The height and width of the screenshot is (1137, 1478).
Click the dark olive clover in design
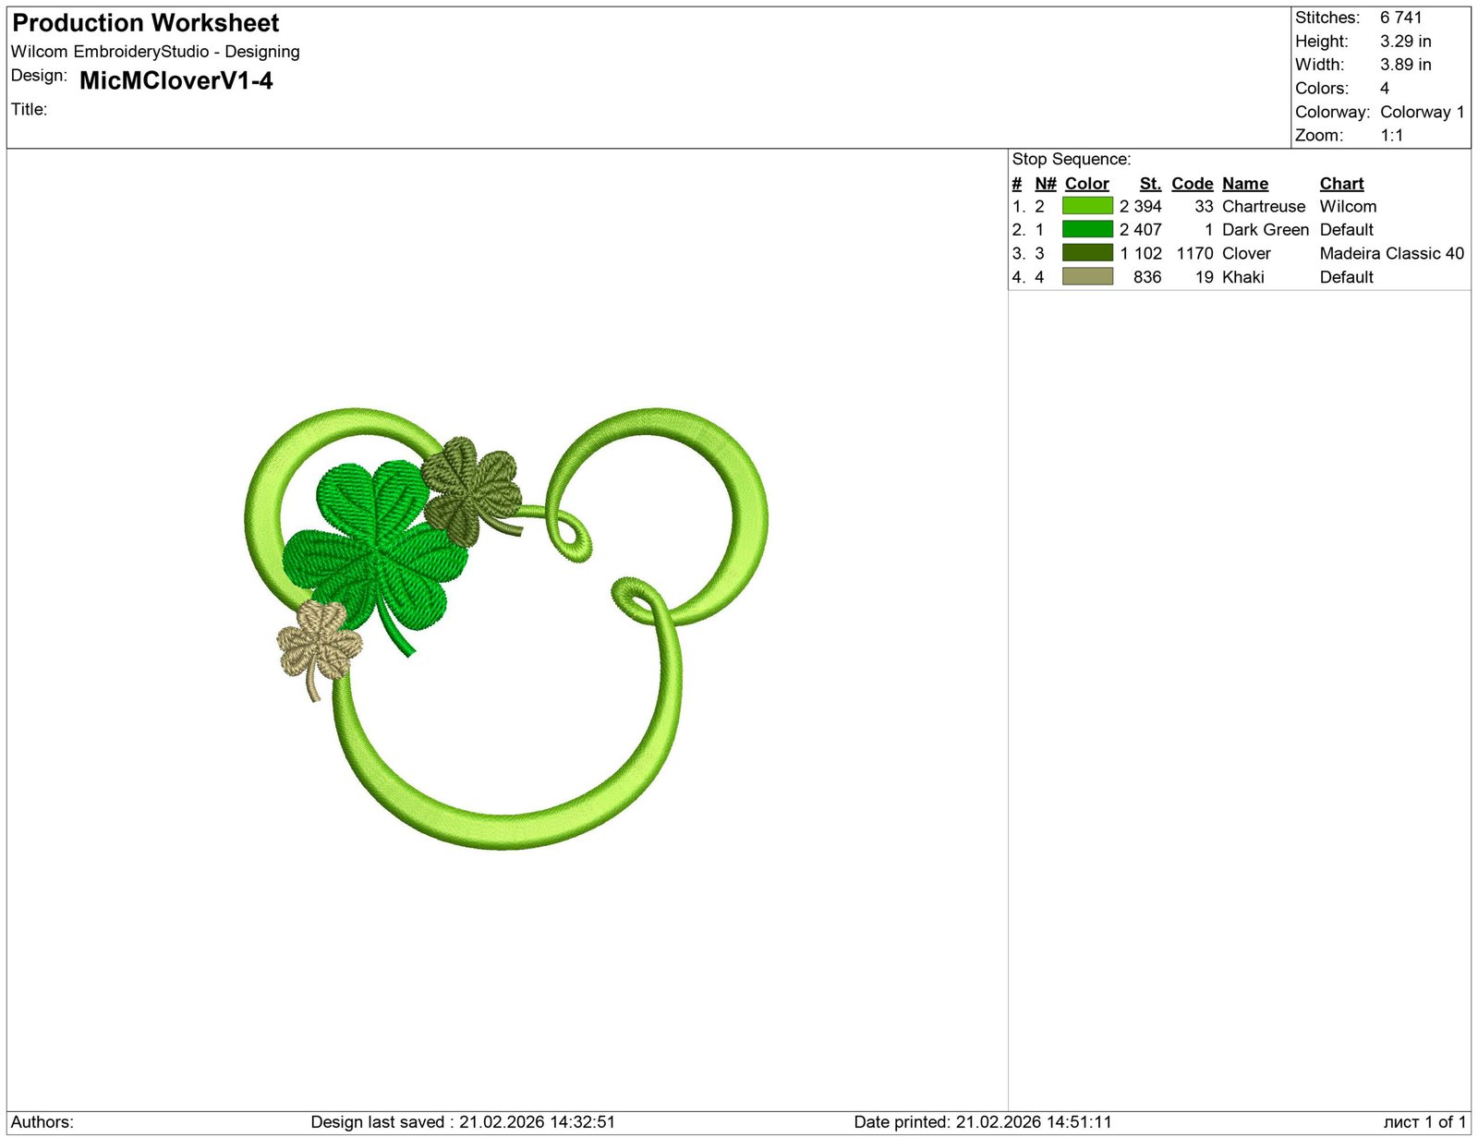pos(472,488)
